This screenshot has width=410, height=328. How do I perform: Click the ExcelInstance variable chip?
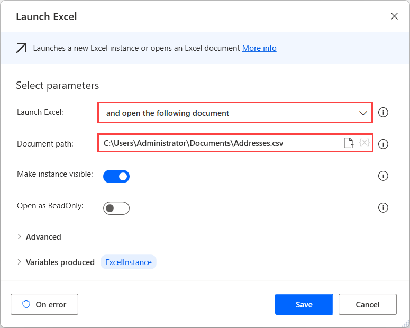pyautogui.click(x=129, y=262)
